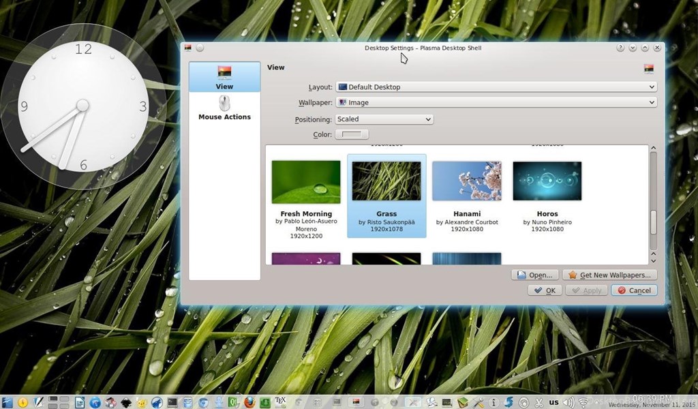This screenshot has width=698, height=409.
Task: Click the 'us' keyboard layout indicator
Action: (554, 402)
